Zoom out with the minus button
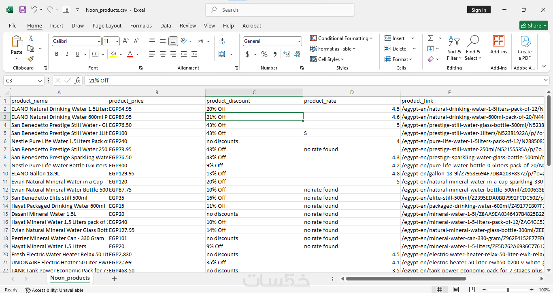The width and height of the screenshot is (553, 293). tap(484, 290)
